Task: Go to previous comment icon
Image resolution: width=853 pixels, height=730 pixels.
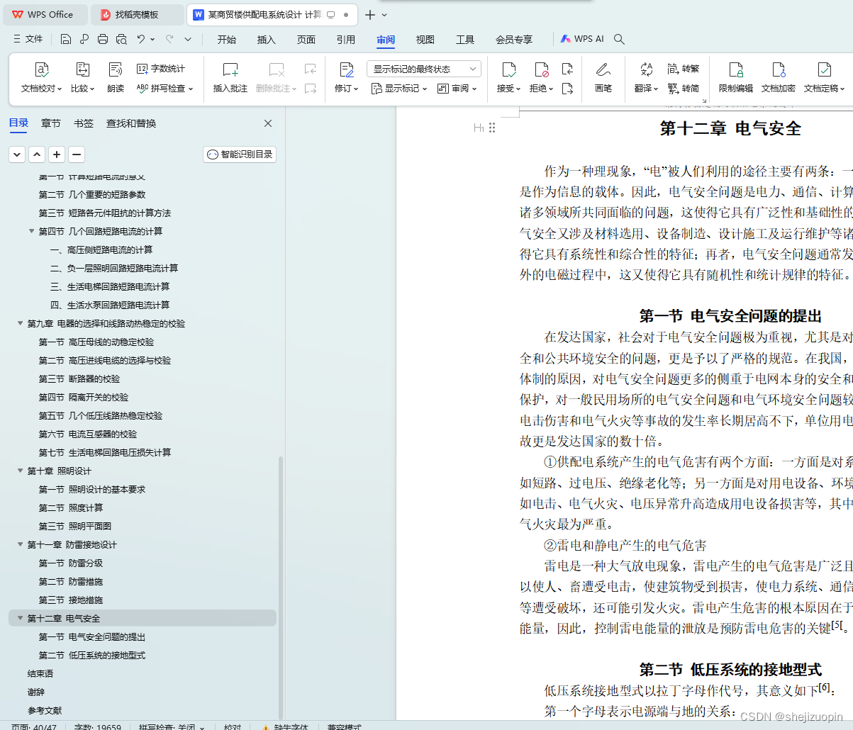Action: (310, 69)
